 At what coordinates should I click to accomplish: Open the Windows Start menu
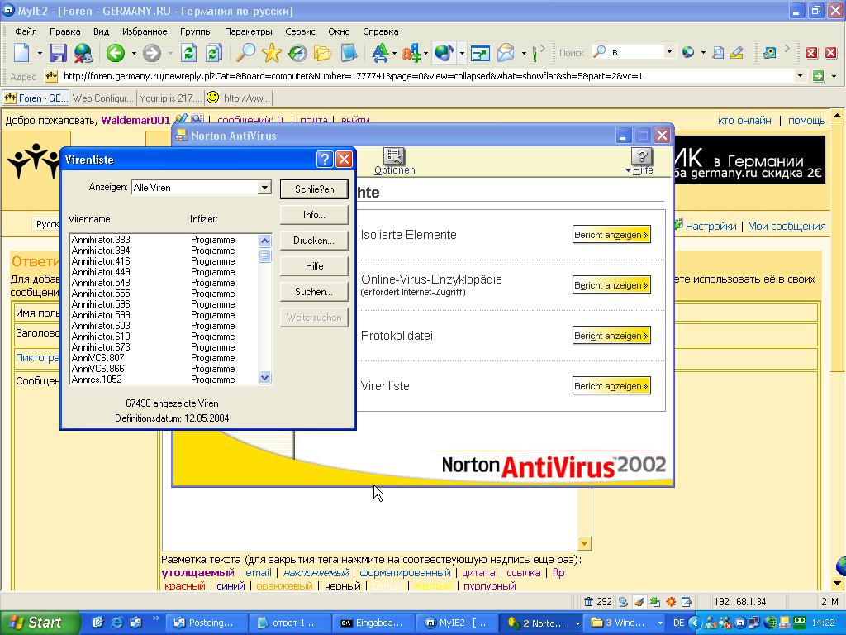39,623
